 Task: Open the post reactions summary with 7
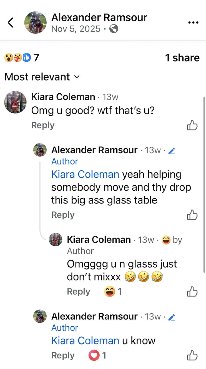(22, 58)
